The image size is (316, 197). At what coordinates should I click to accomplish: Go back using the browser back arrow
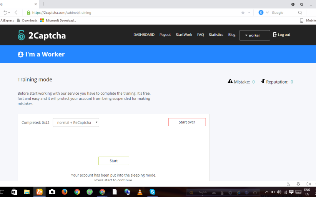click(x=16, y=13)
